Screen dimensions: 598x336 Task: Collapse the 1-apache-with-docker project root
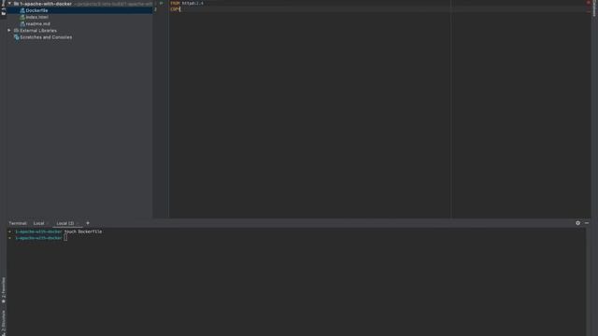pos(9,4)
